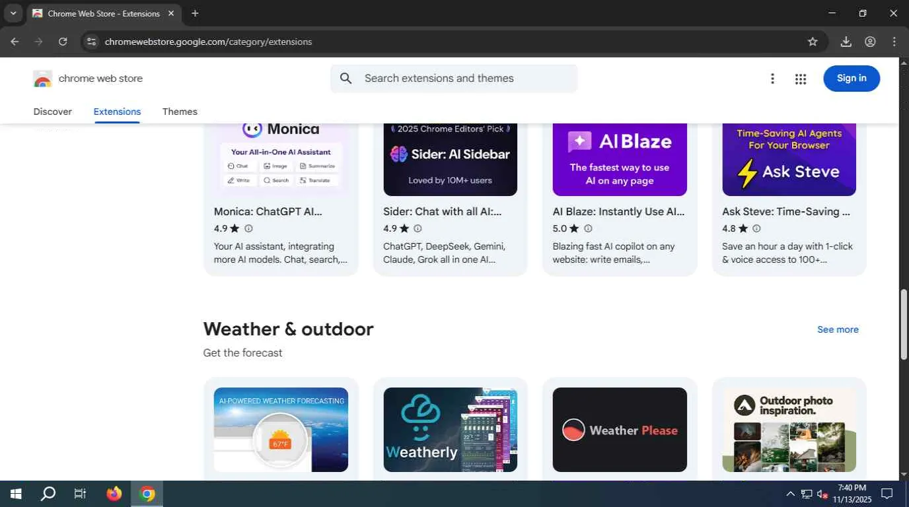Click the Chrome Web Store logo
Screen dimensions: 909x507
[42, 79]
